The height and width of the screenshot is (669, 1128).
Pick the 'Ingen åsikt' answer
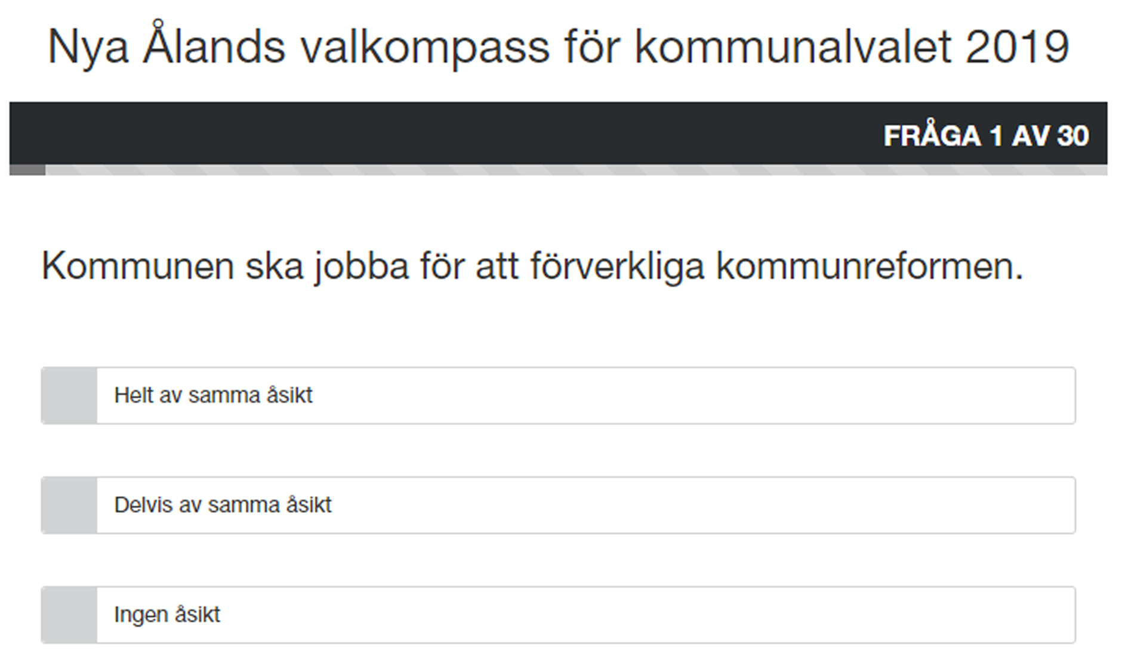coord(167,615)
